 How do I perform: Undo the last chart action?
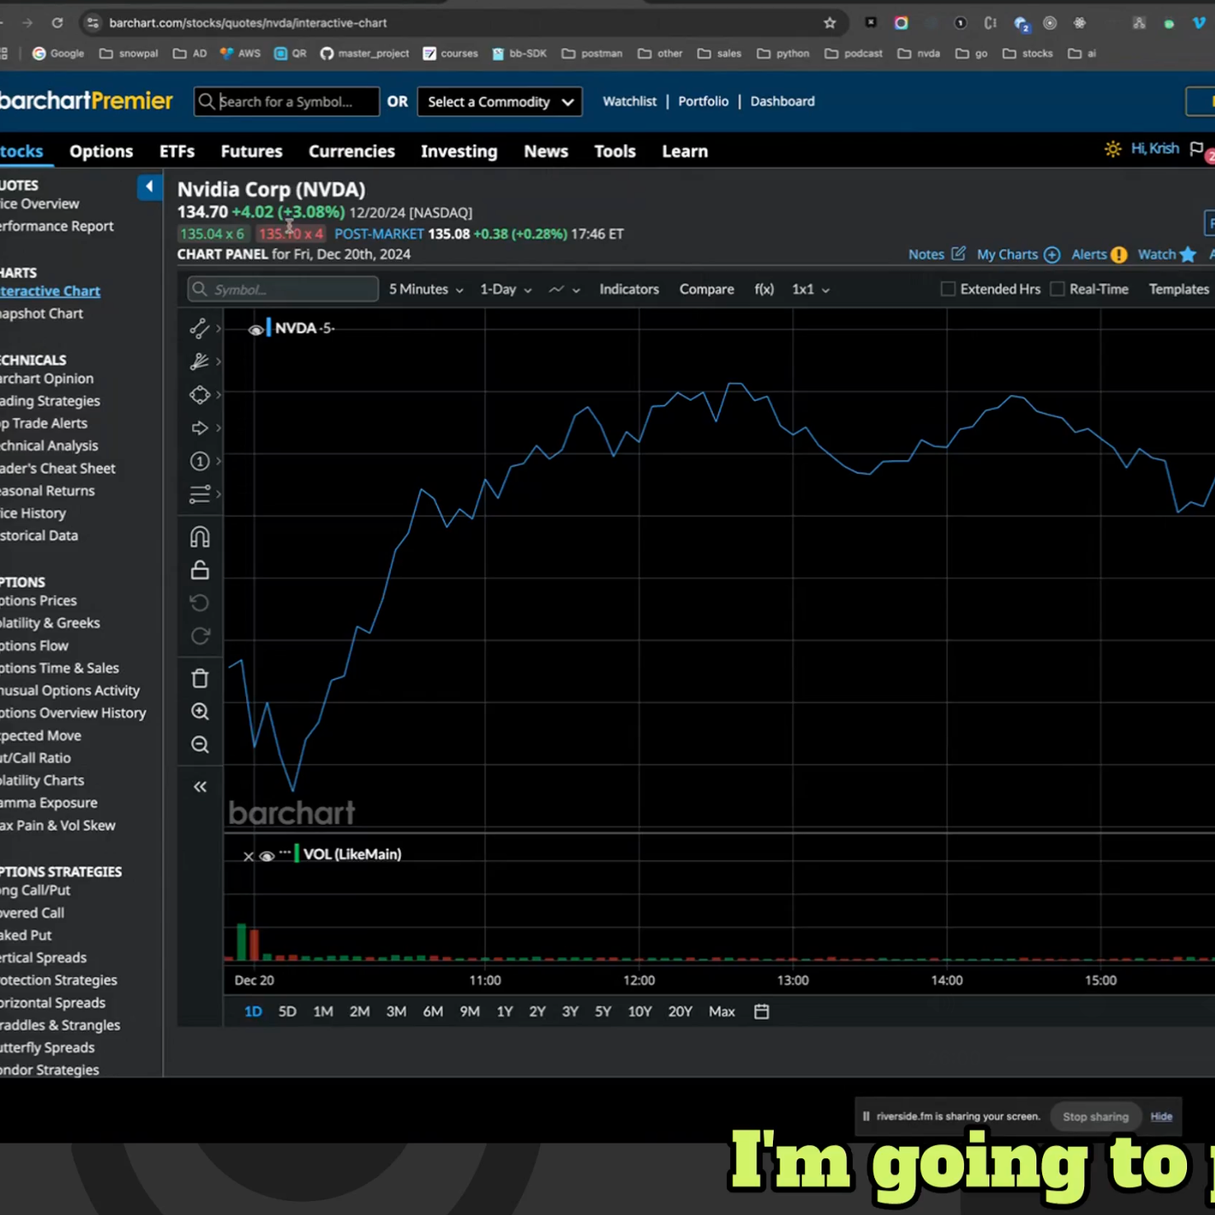pos(199,603)
